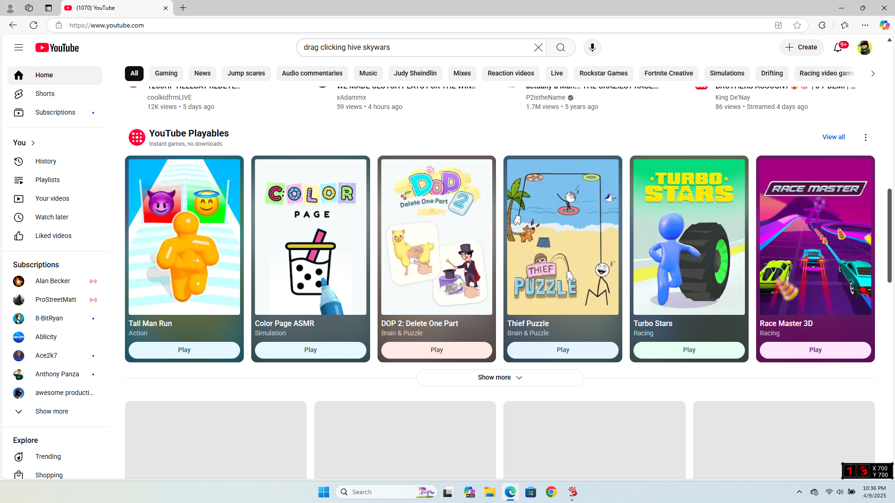
Task: Expand Playables with the Show more button
Action: (x=500, y=378)
